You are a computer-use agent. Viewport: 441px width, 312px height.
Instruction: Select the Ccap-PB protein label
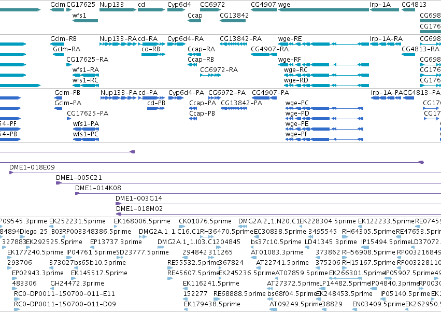point(202,114)
